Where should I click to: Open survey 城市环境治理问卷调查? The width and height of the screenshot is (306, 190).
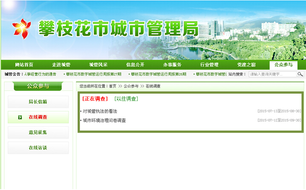[104, 121]
